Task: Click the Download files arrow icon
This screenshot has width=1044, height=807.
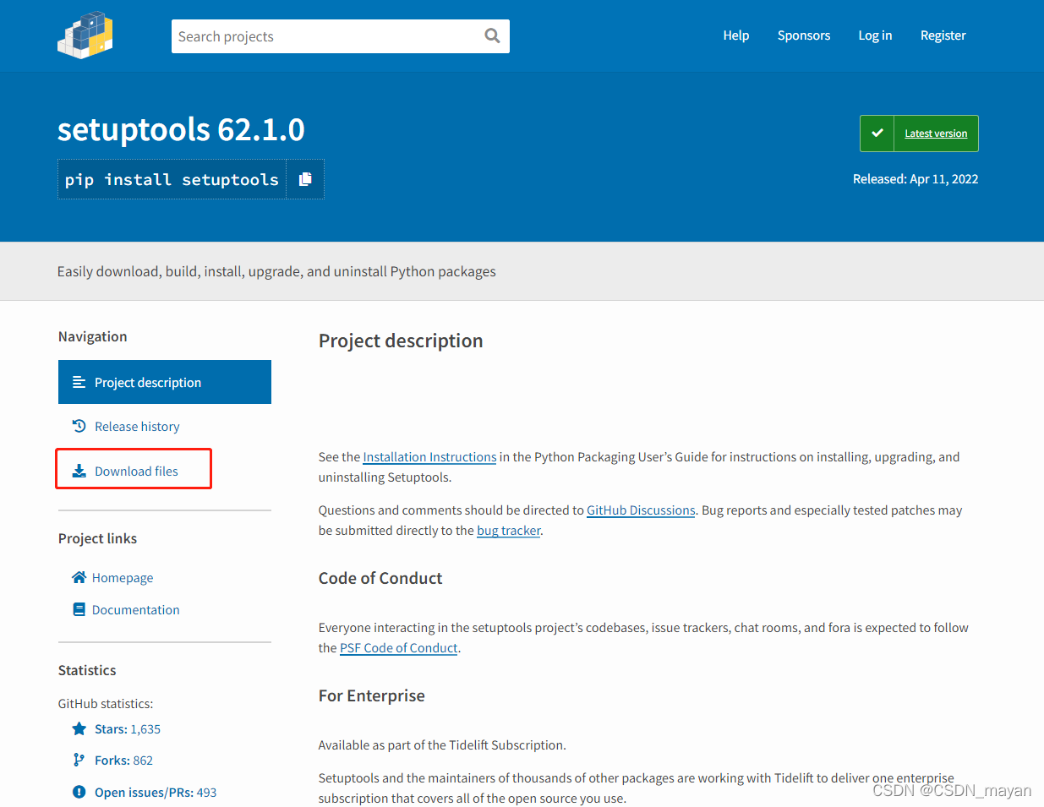Action: (79, 471)
